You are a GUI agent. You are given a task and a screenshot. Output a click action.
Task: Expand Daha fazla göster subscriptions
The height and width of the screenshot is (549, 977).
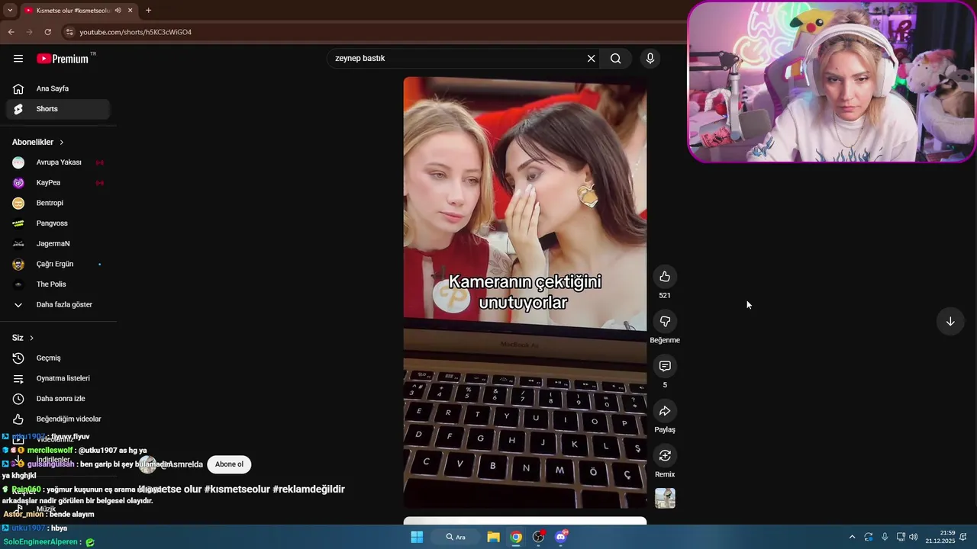coord(58,305)
